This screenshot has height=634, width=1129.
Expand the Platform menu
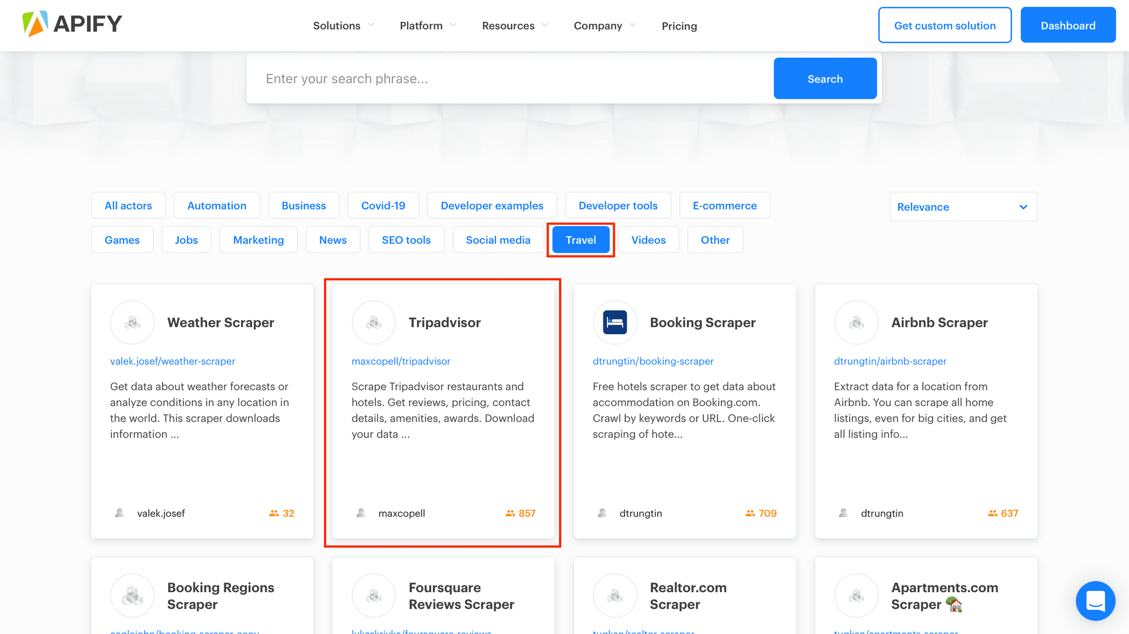428,25
